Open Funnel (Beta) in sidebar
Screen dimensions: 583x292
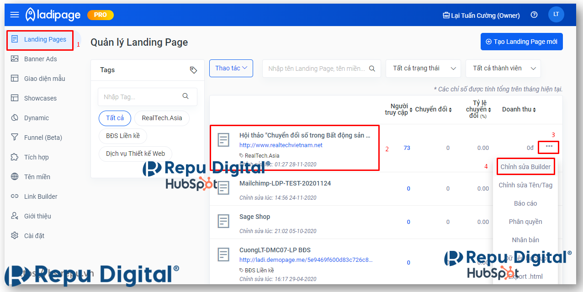43,138
